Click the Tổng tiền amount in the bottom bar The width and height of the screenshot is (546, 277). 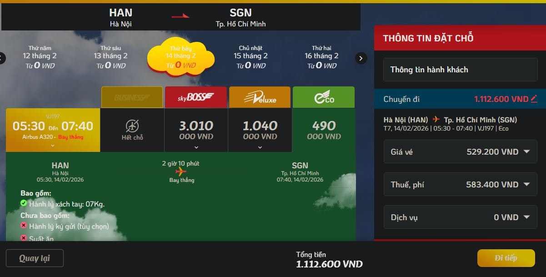click(330, 264)
